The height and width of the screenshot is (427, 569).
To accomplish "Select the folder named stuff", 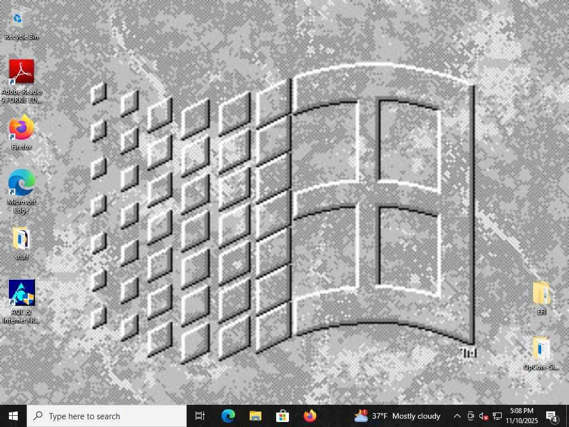I will 22,244.
